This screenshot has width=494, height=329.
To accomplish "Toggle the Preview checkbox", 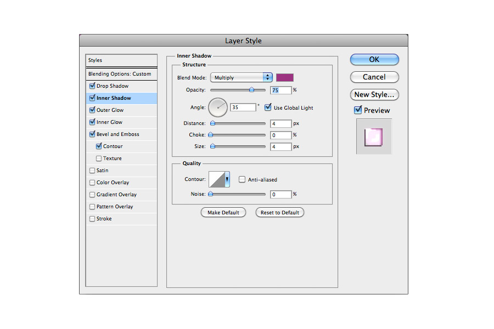I will click(358, 110).
